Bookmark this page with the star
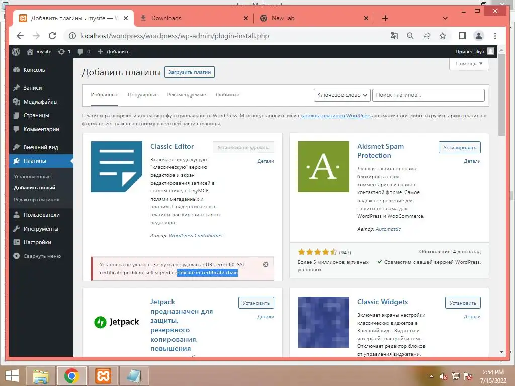Viewport: 515px width, 386px height. (443, 36)
